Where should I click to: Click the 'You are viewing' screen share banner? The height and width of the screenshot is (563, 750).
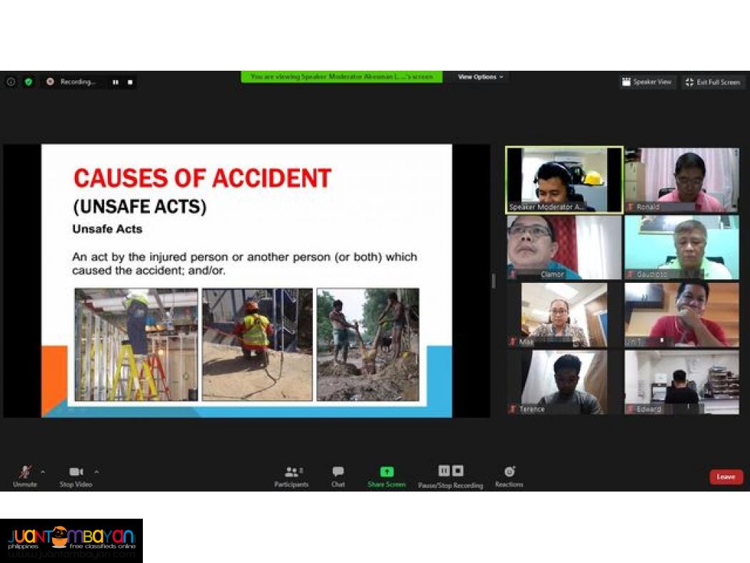[x=342, y=77]
